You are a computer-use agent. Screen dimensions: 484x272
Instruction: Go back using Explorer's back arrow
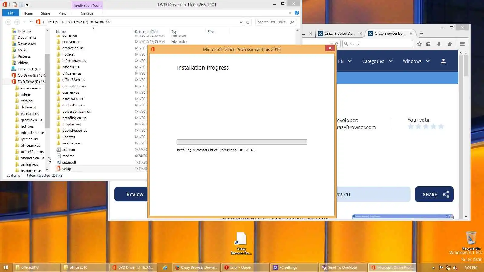pyautogui.click(x=8, y=22)
